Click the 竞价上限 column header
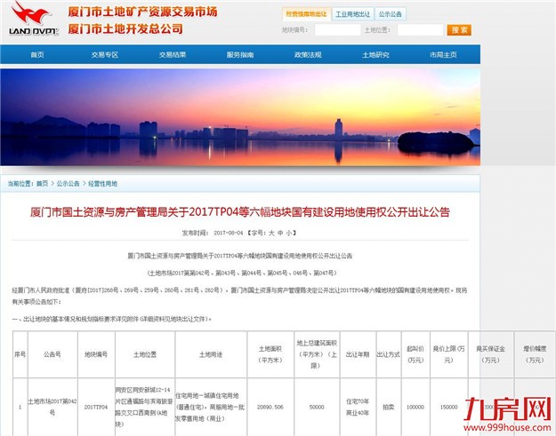 (448, 354)
